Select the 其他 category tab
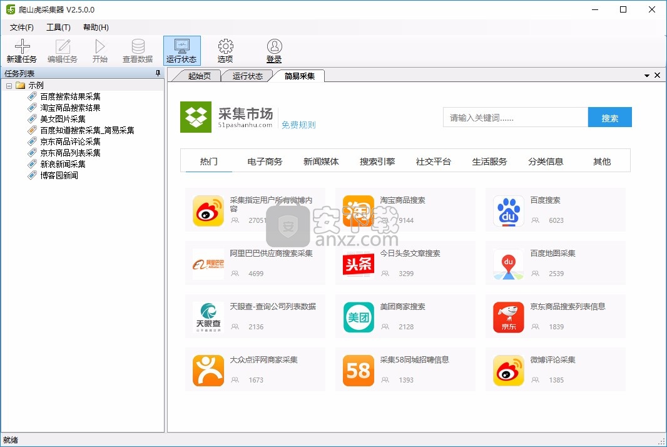This screenshot has height=447, width=667. [602, 162]
